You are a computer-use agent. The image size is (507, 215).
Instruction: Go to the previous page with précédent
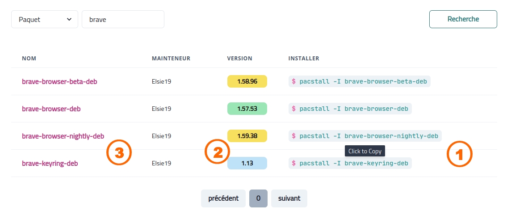coord(223,198)
